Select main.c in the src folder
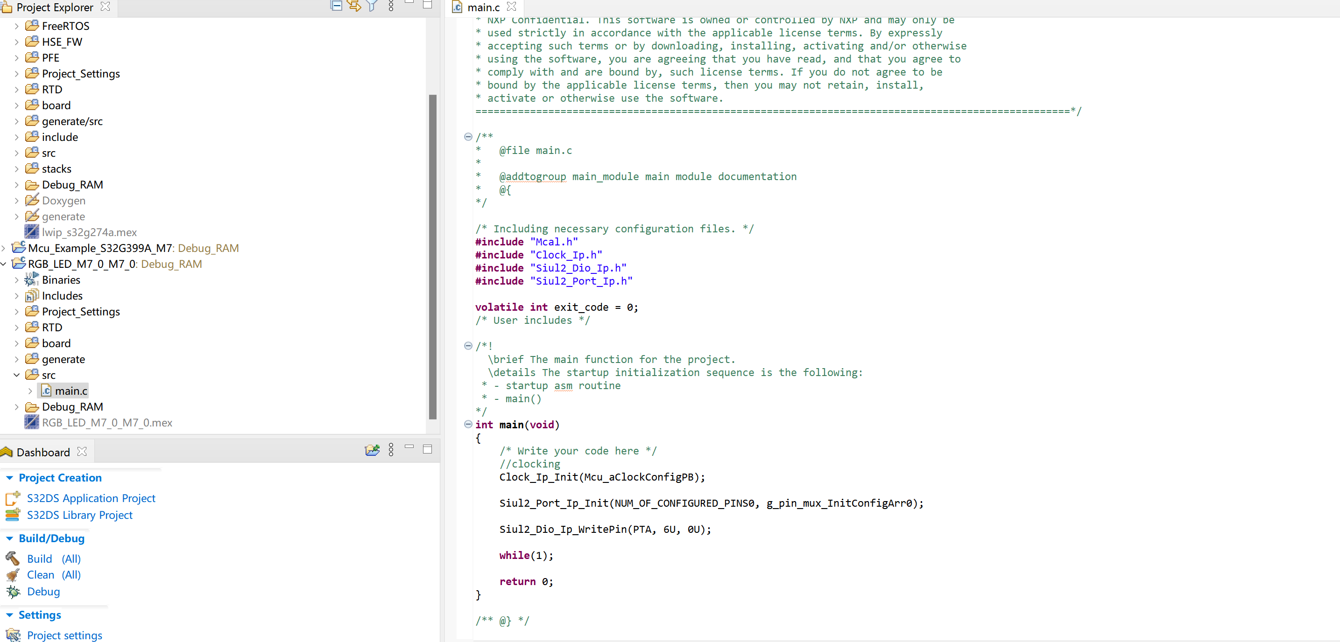 tap(71, 391)
